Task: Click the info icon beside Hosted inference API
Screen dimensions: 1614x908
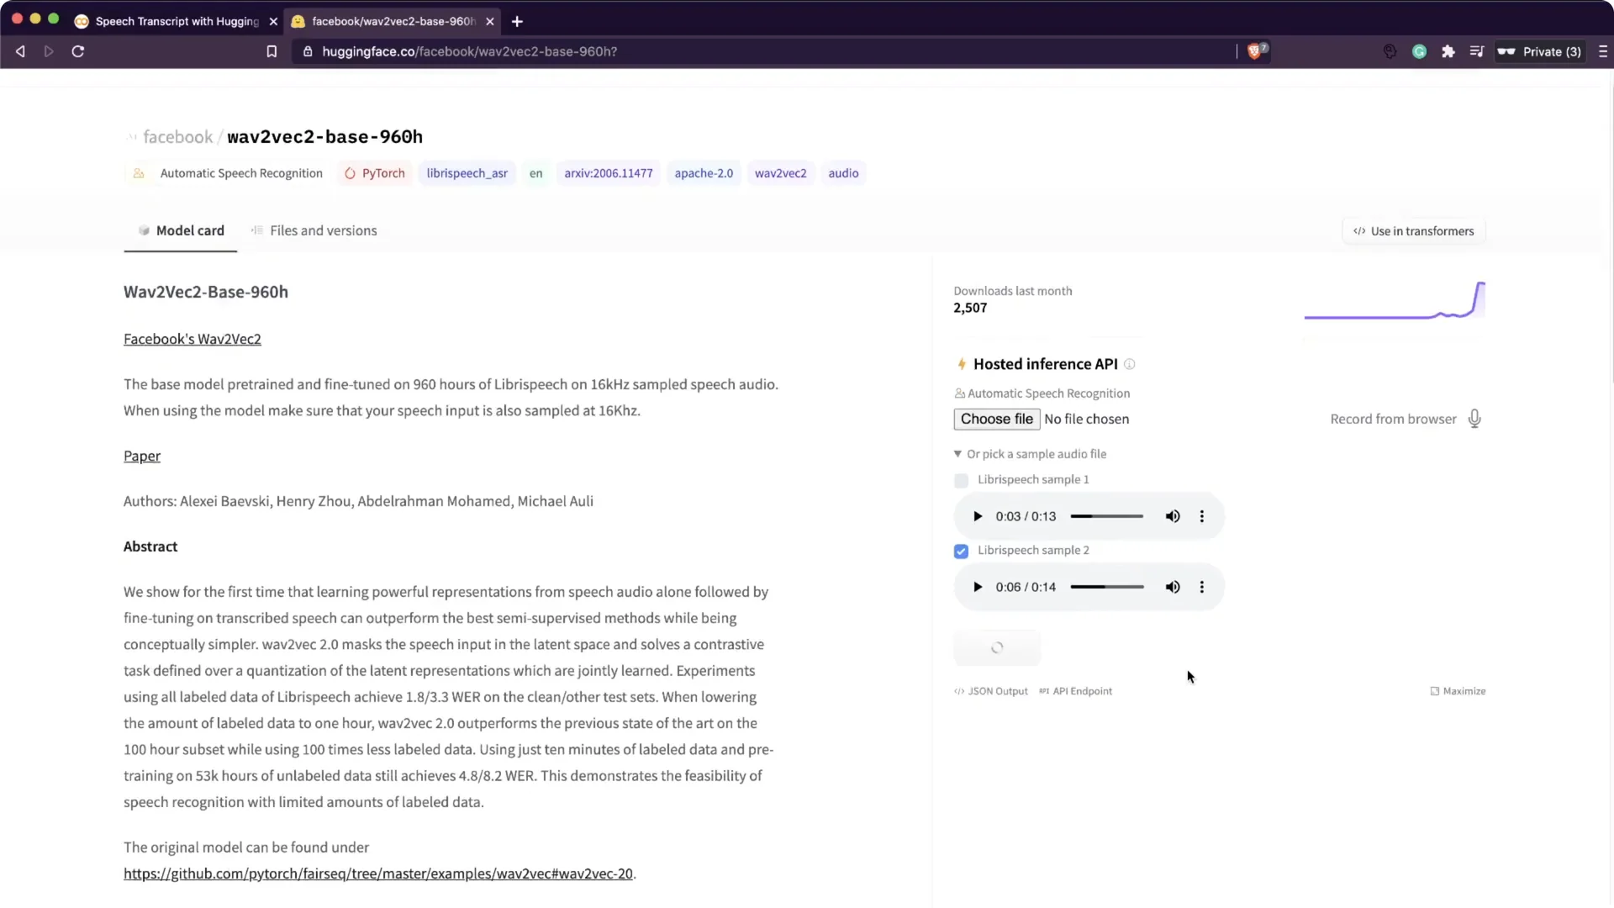Action: click(1130, 364)
